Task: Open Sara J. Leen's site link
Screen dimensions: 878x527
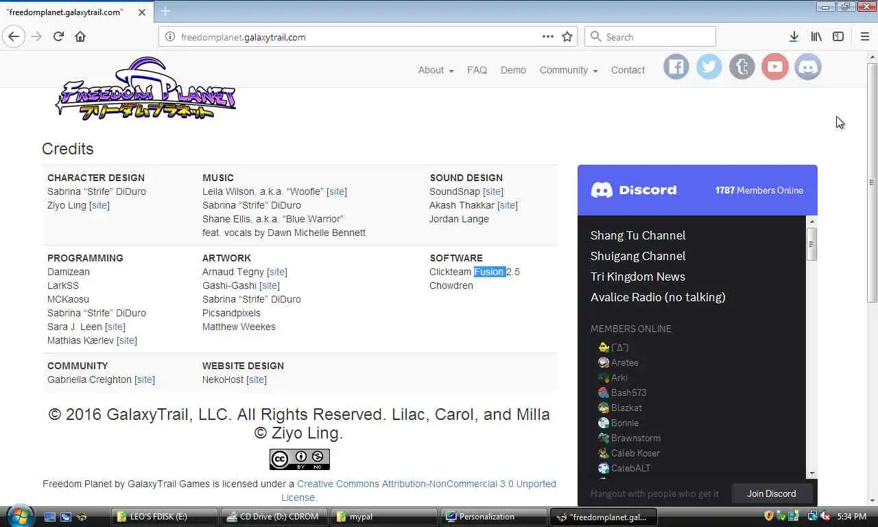Action: [115, 327]
